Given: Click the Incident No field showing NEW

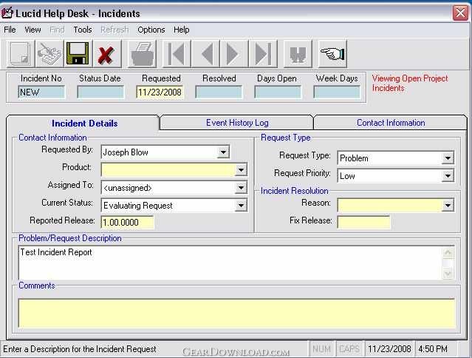Looking at the screenshot, I should (41, 92).
